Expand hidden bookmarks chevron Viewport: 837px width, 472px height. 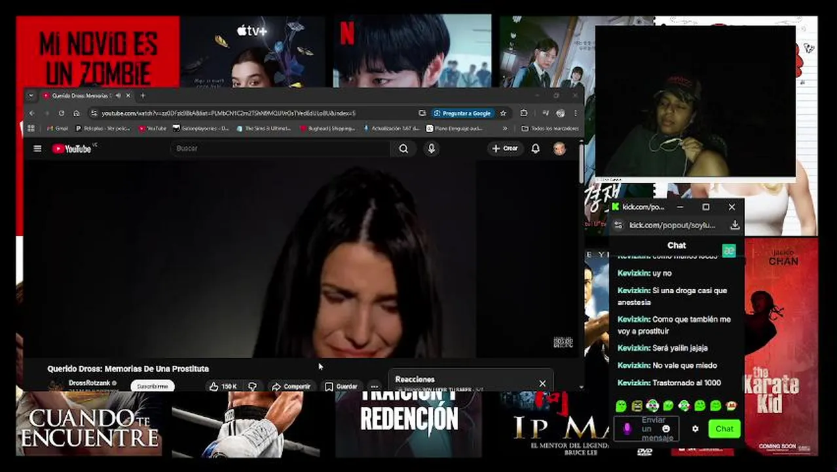click(505, 128)
